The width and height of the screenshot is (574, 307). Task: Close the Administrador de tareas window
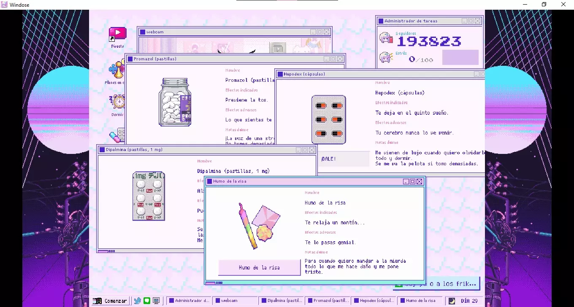[477, 21]
